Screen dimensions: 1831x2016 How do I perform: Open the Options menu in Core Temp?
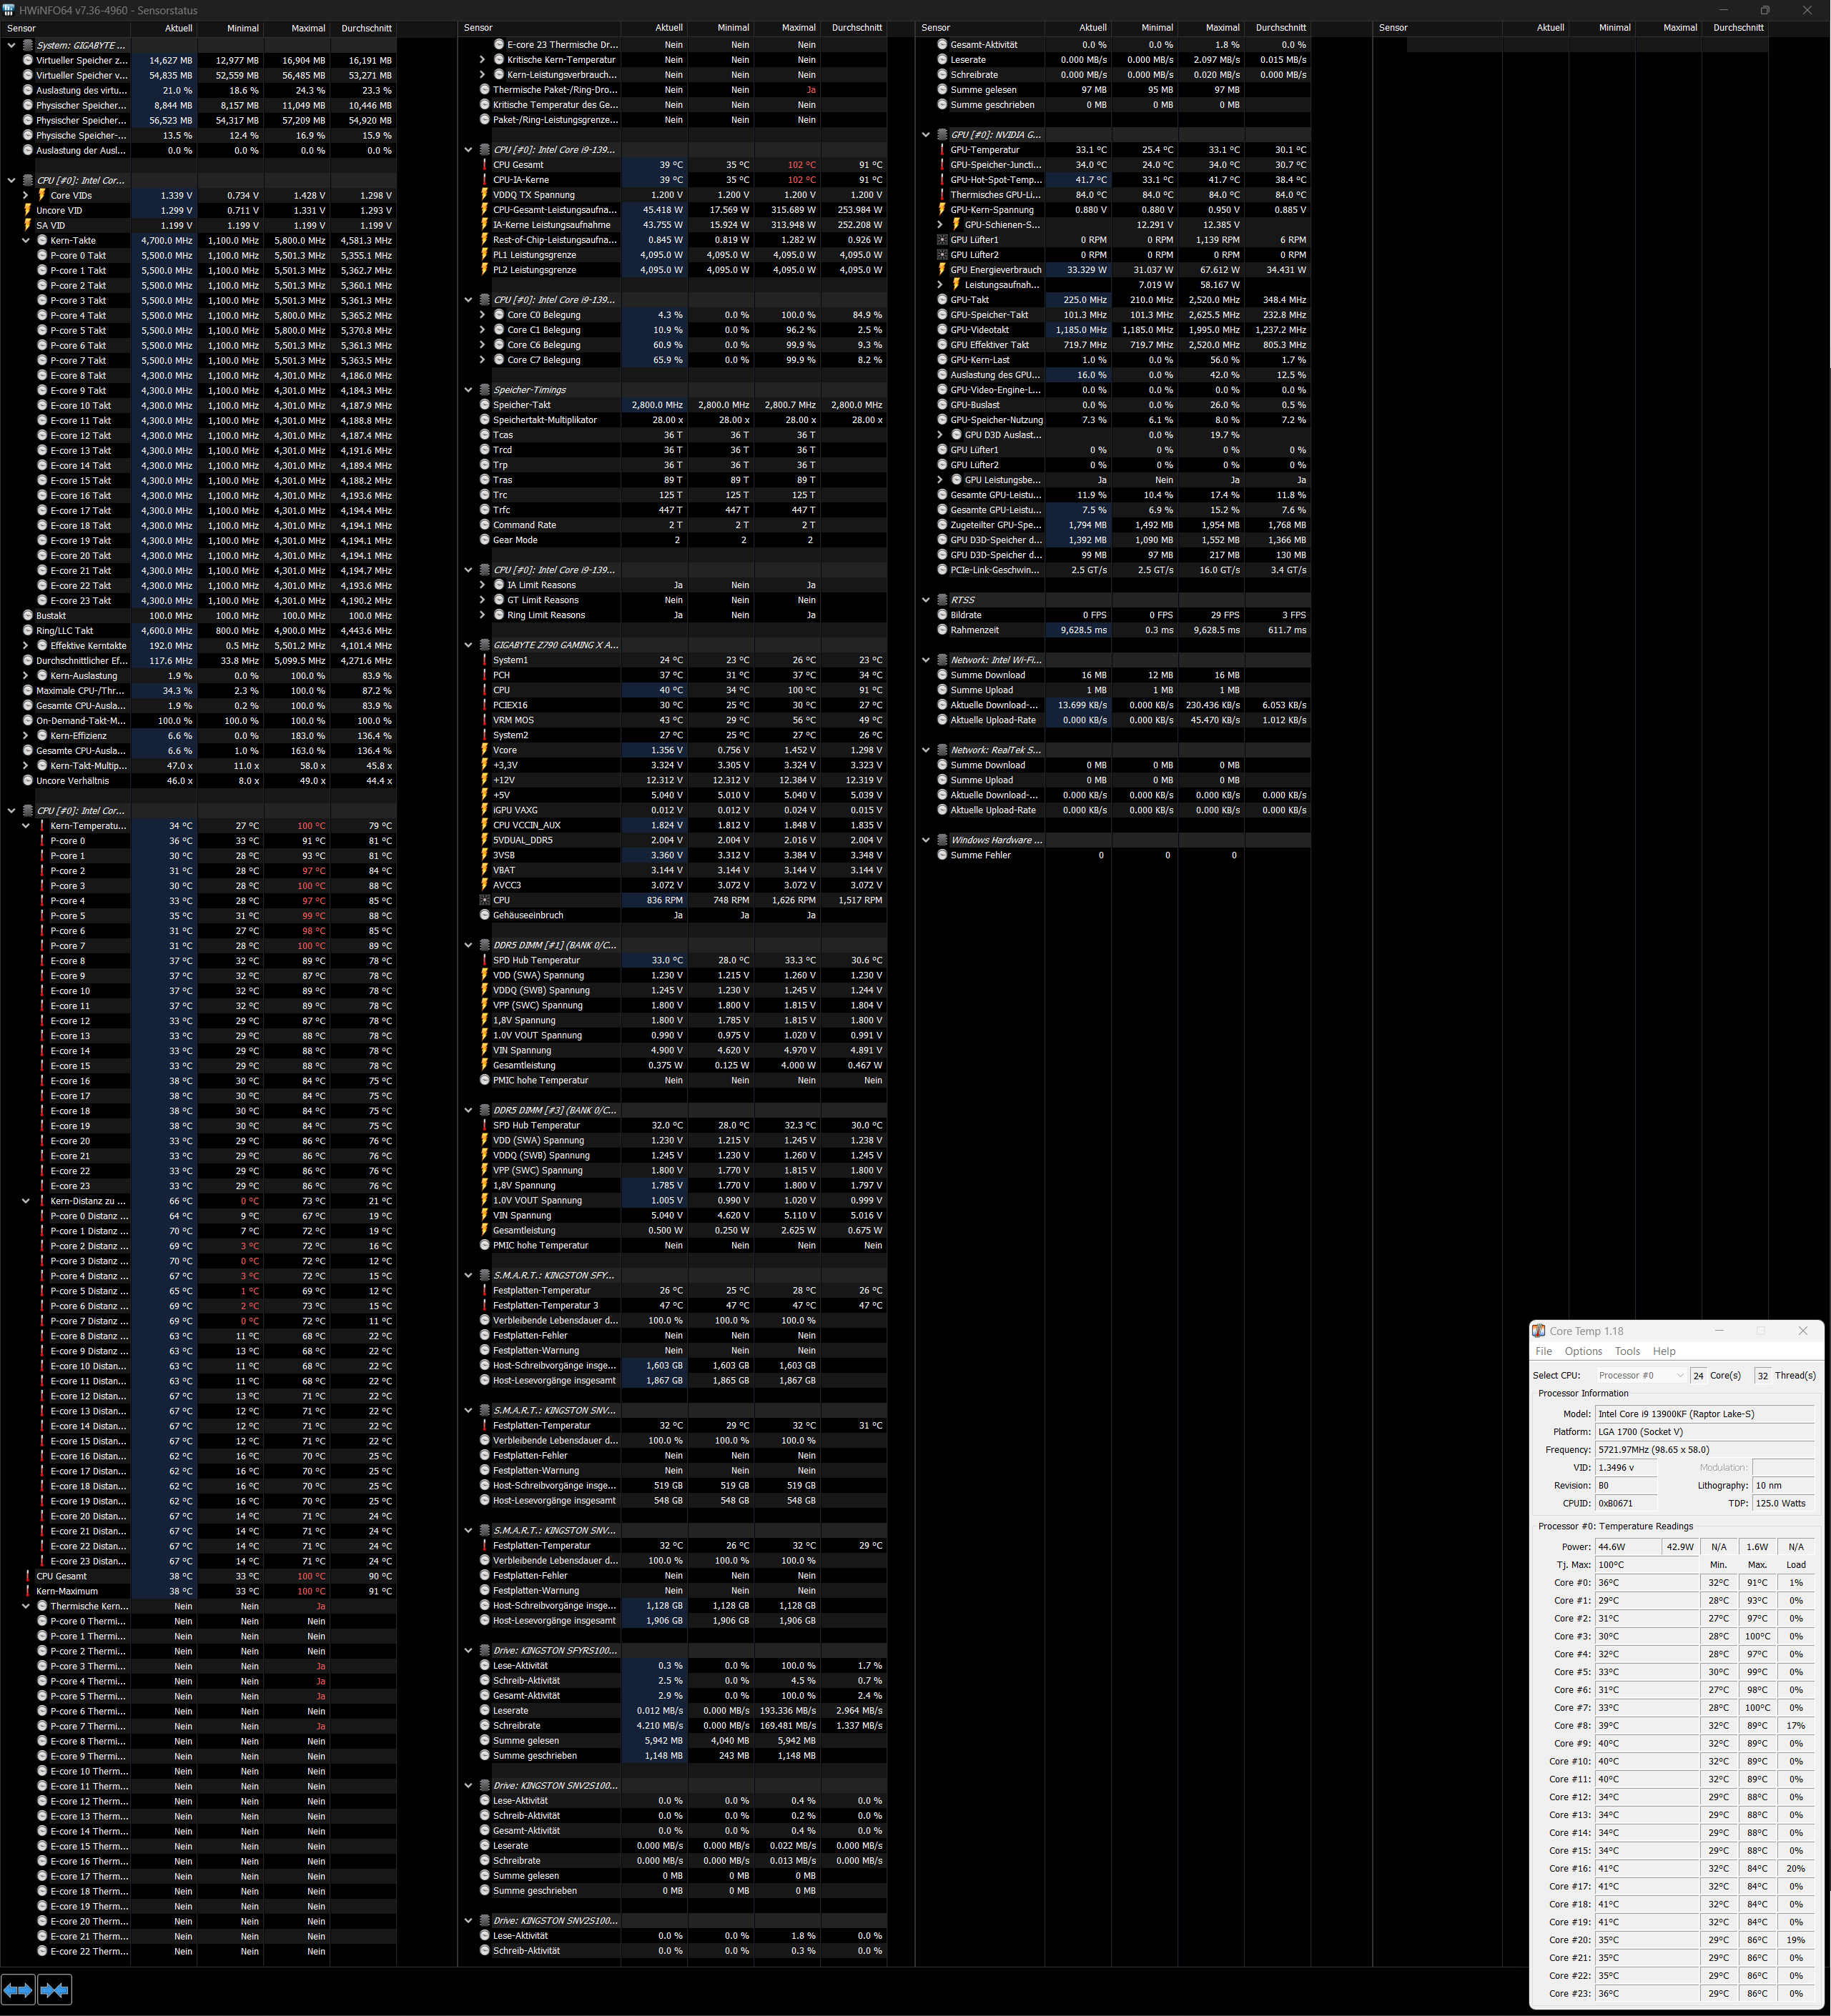click(1583, 1351)
